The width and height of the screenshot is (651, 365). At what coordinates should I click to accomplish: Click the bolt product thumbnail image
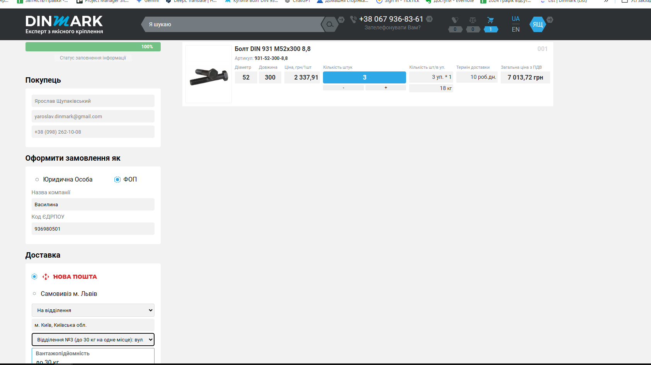click(x=209, y=74)
